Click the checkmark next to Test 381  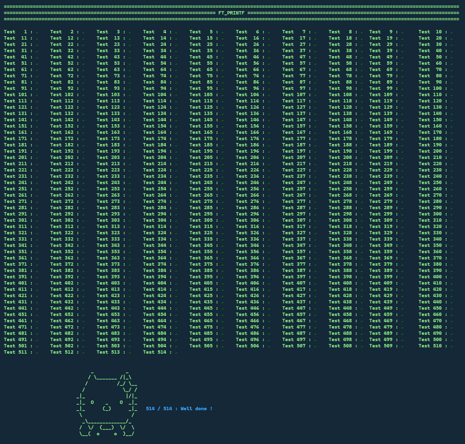click(37, 271)
